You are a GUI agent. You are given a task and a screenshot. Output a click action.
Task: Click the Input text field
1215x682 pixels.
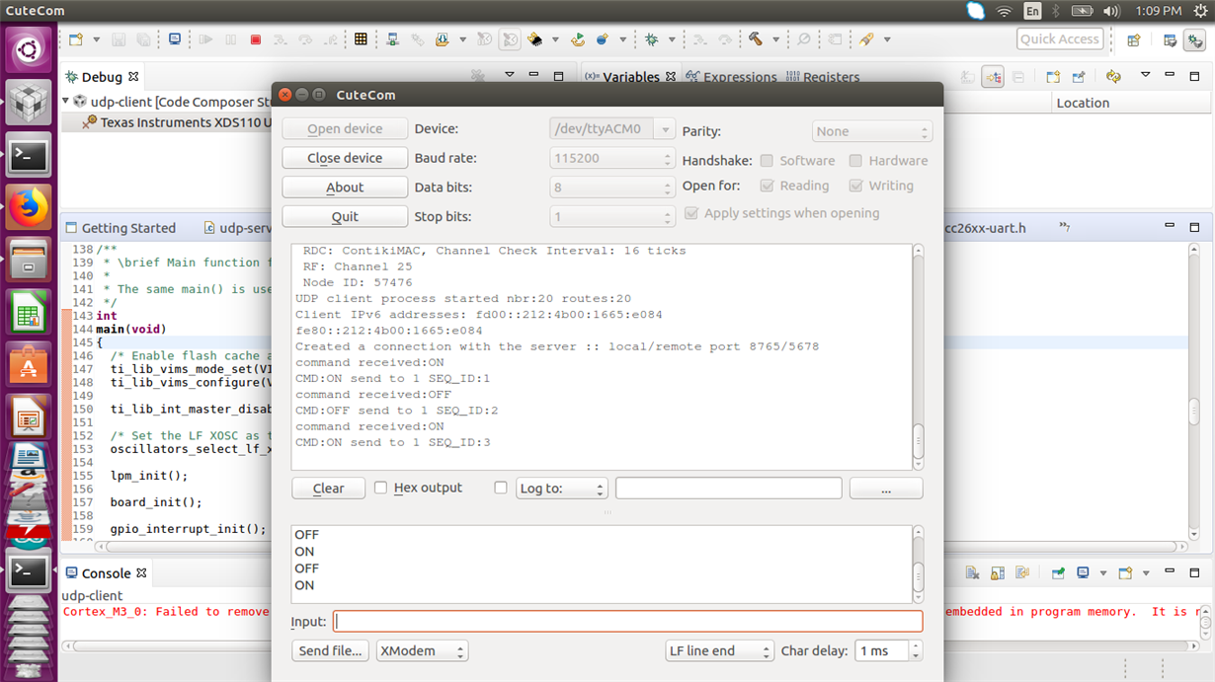click(627, 622)
